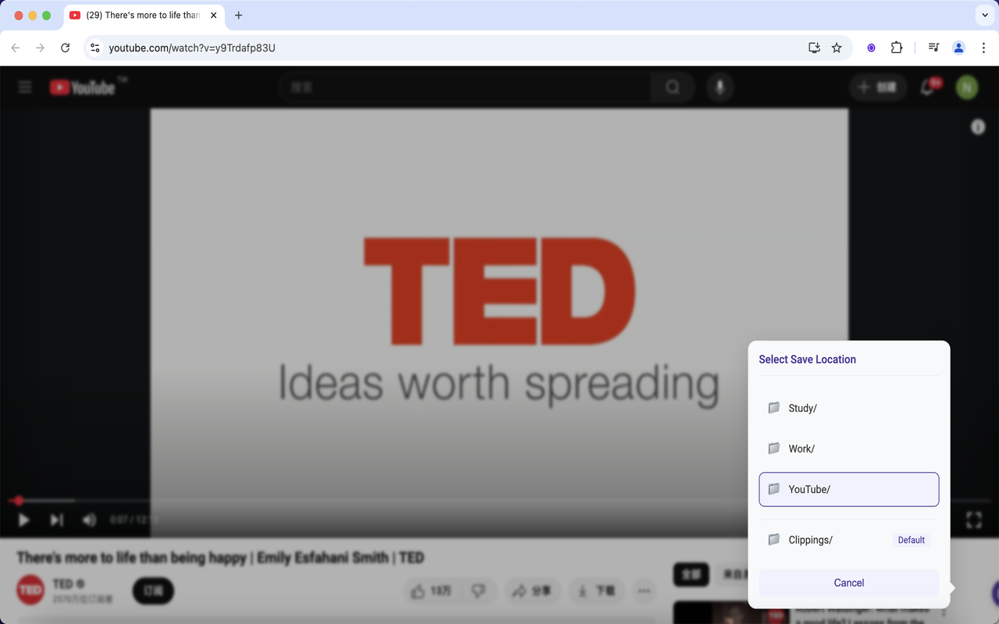Choose the Study/ folder as save location

pos(848,408)
